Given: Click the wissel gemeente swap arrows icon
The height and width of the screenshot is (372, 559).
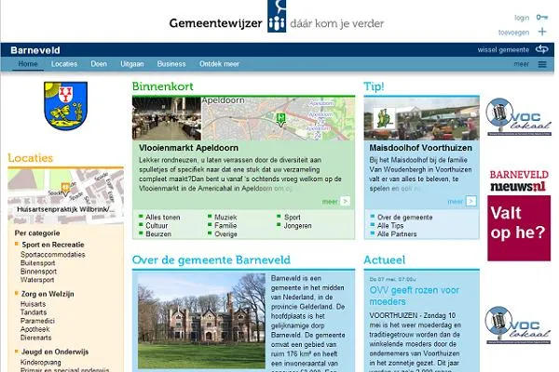Looking at the screenshot, I should point(542,49).
